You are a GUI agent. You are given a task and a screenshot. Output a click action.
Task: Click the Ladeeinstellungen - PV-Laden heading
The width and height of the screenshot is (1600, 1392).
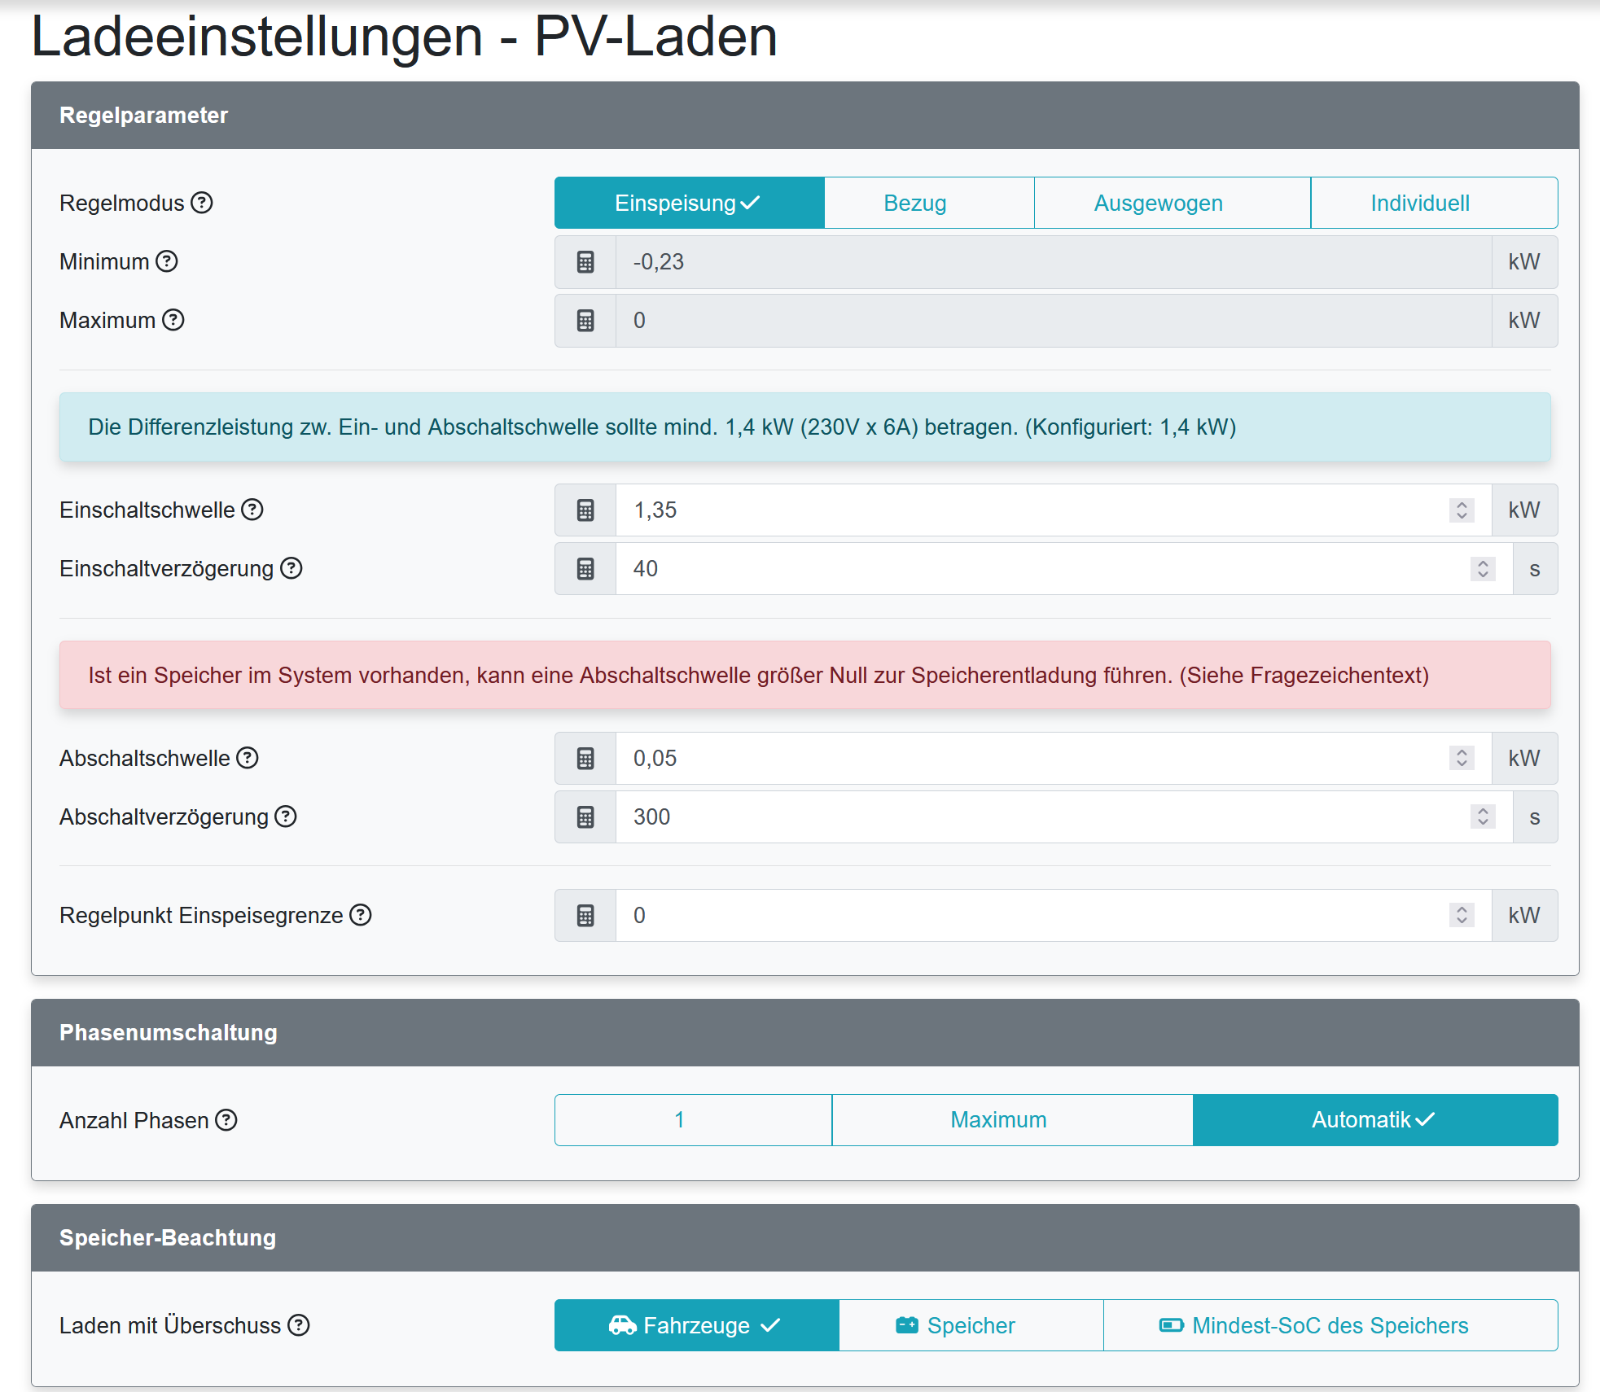point(404,37)
